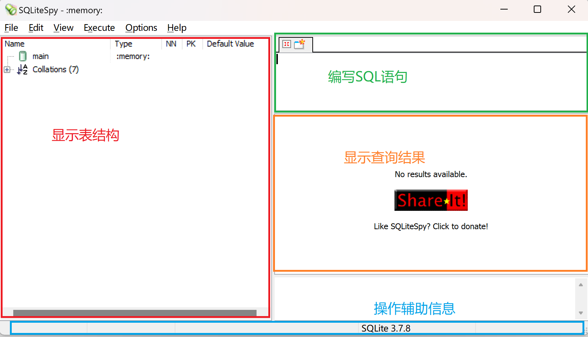Click the scroll-up arrow of the help pane
This screenshot has height=337, width=588.
(x=581, y=284)
